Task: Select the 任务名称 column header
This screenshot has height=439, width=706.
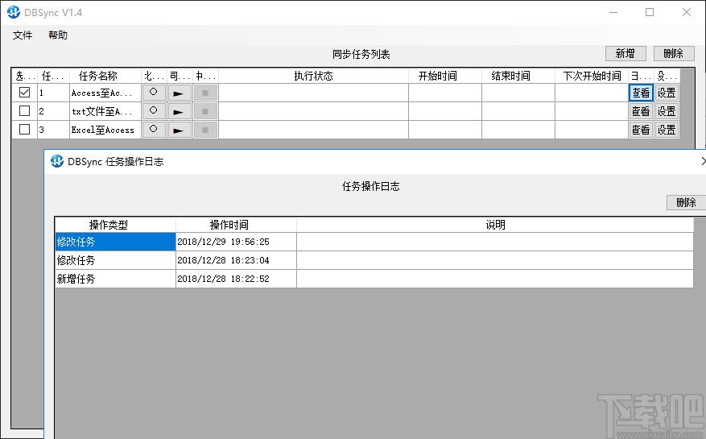Action: pyautogui.click(x=105, y=76)
